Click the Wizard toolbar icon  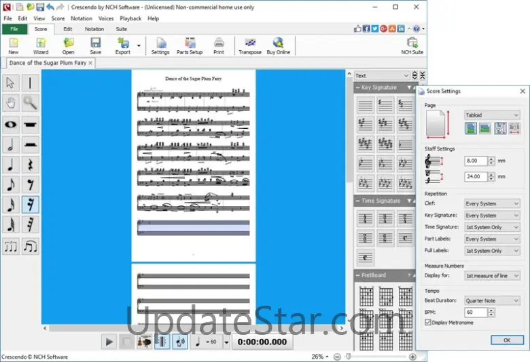pos(41,45)
